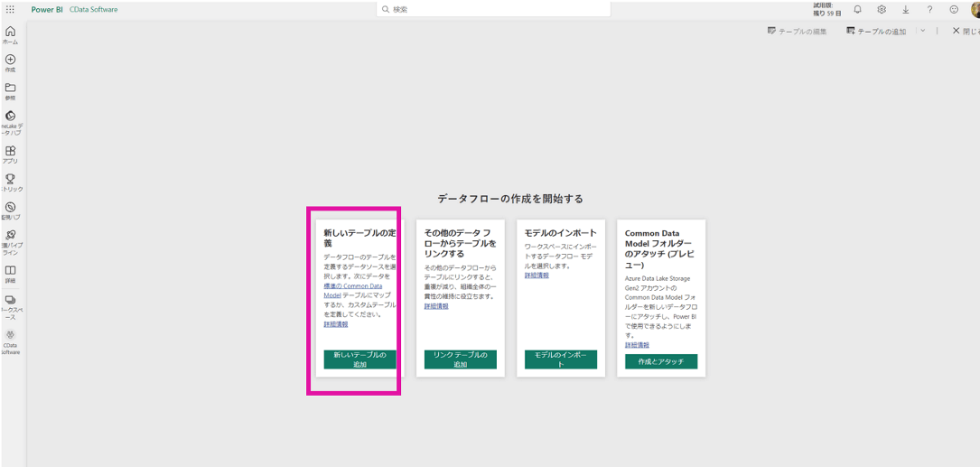Open the metrics trophy icon in sidebar

point(10,182)
